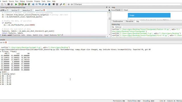The image size is (182, 102).
Task: Open the Consoles menu
Action: 29,1
